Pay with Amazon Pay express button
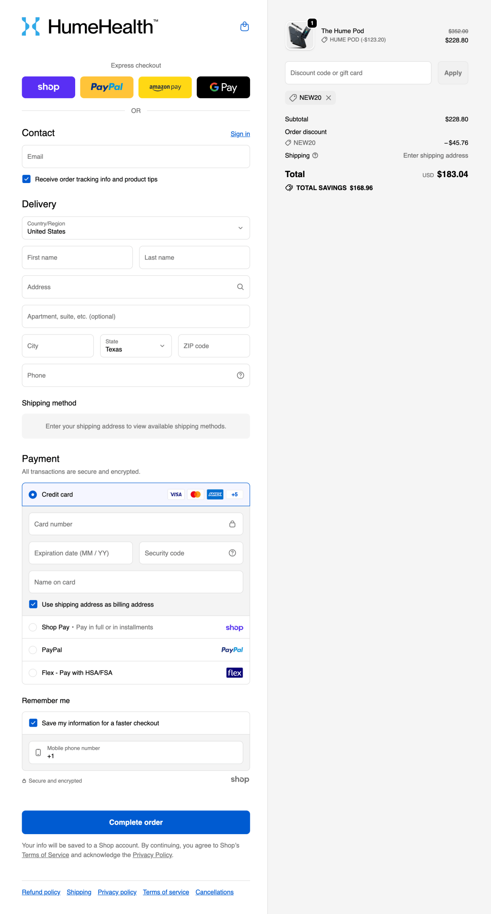 [165, 87]
